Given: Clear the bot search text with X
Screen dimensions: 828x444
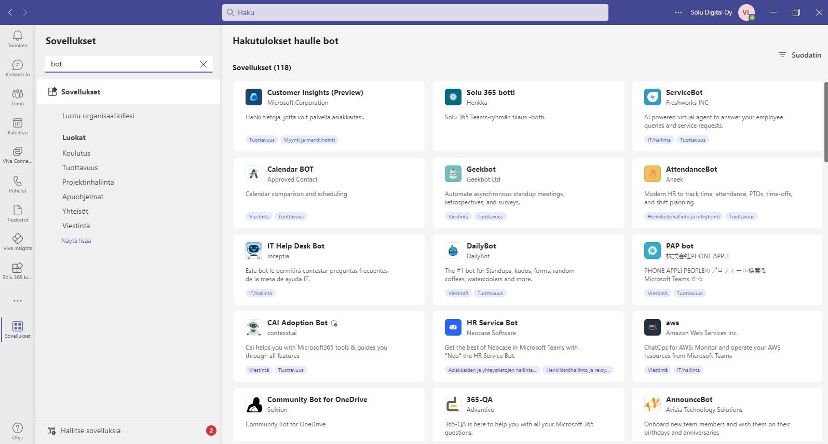Looking at the screenshot, I should (203, 64).
